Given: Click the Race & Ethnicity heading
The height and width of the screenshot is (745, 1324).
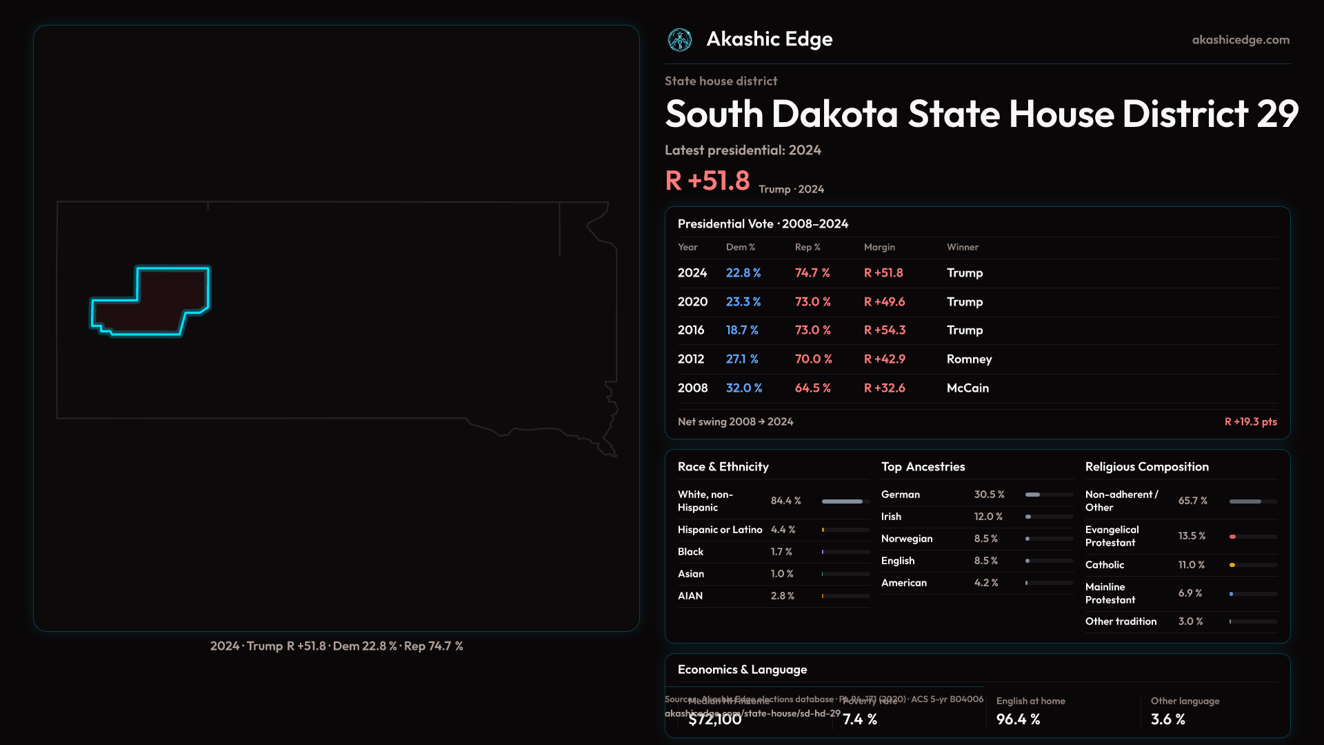Looking at the screenshot, I should (723, 467).
